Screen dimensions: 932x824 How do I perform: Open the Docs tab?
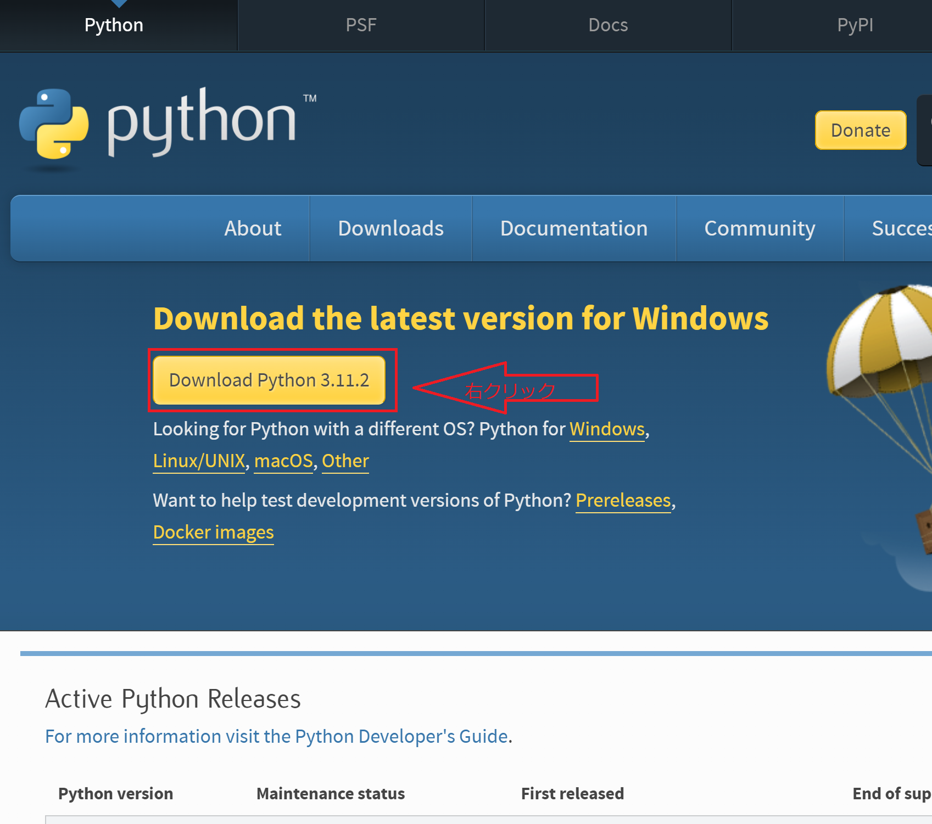[608, 25]
